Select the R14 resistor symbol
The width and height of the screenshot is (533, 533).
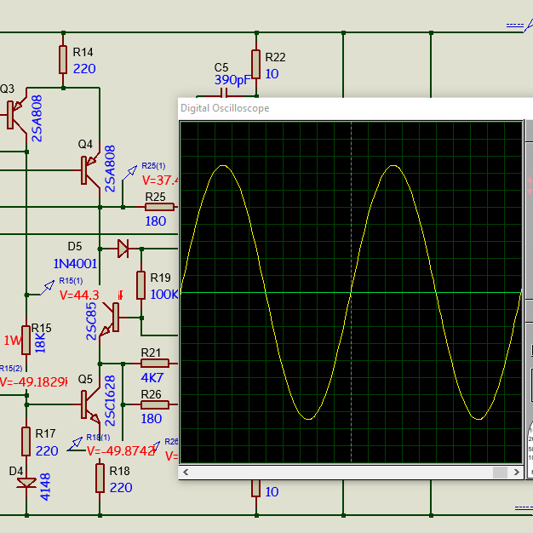[x=63, y=60]
